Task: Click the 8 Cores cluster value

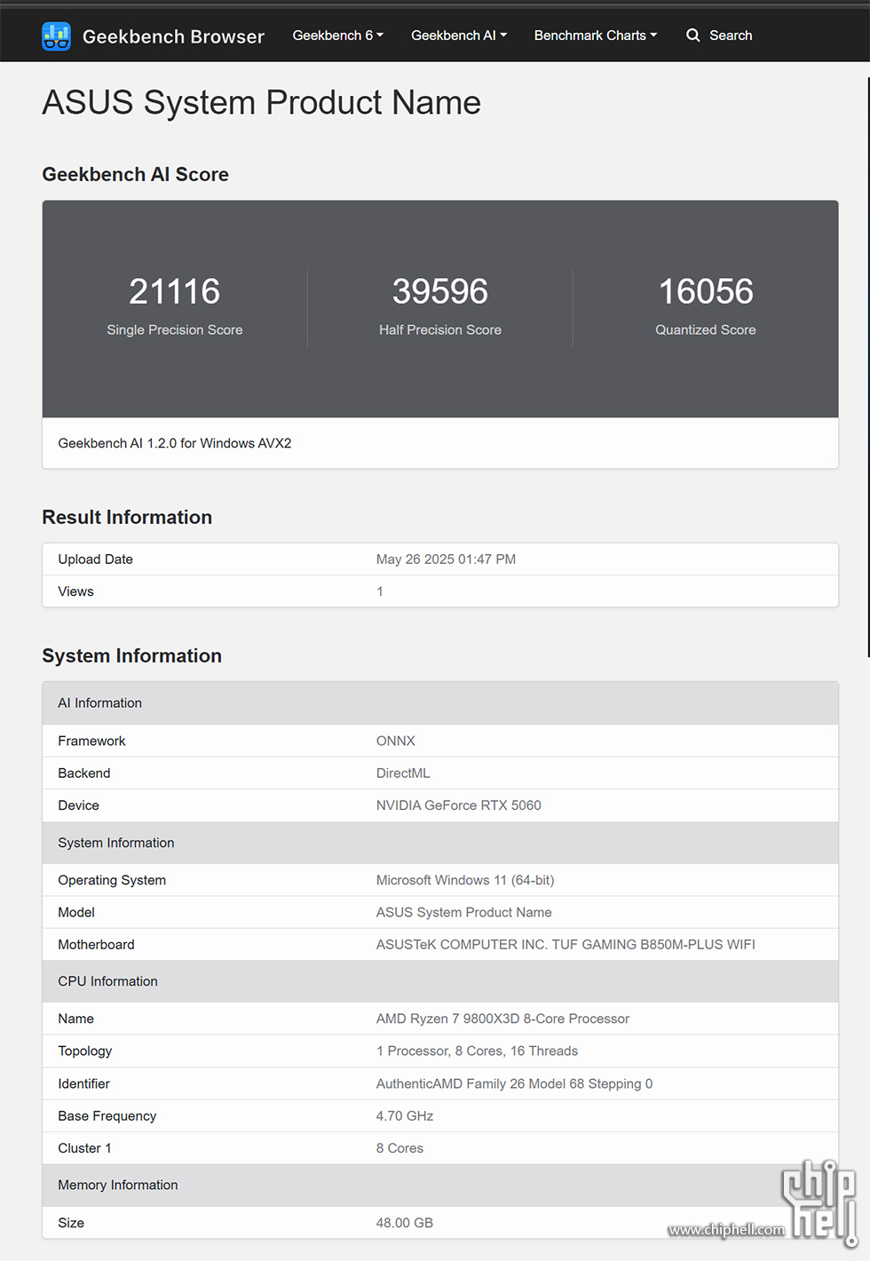Action: (400, 1148)
